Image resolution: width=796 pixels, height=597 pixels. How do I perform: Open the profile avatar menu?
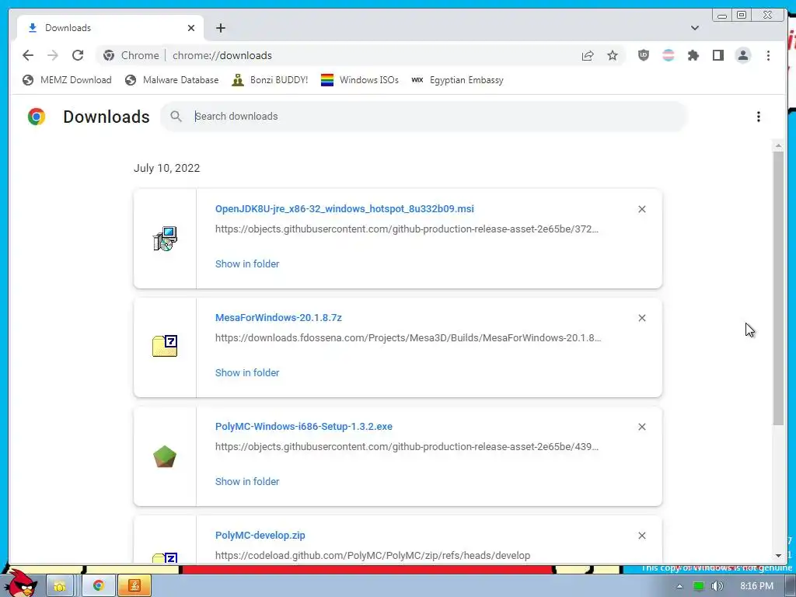tap(742, 55)
